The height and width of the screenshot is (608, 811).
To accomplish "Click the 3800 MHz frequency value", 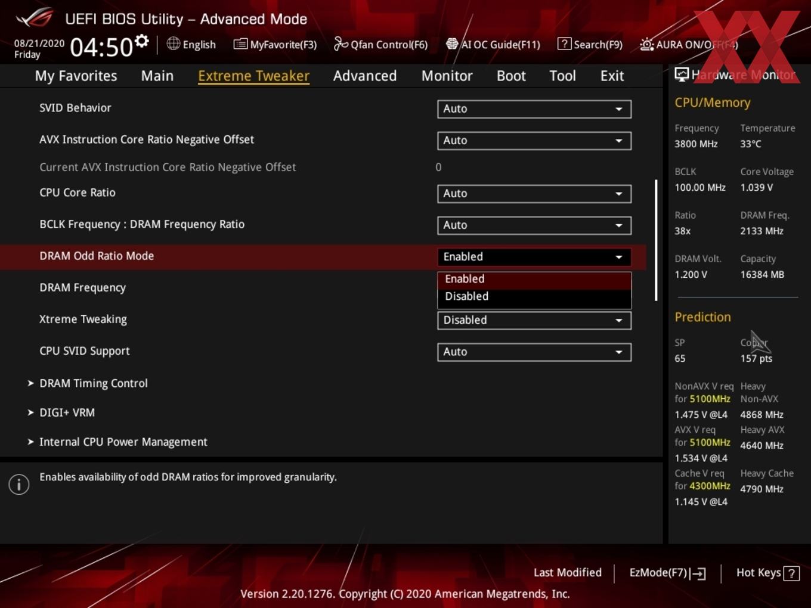I will 696,144.
